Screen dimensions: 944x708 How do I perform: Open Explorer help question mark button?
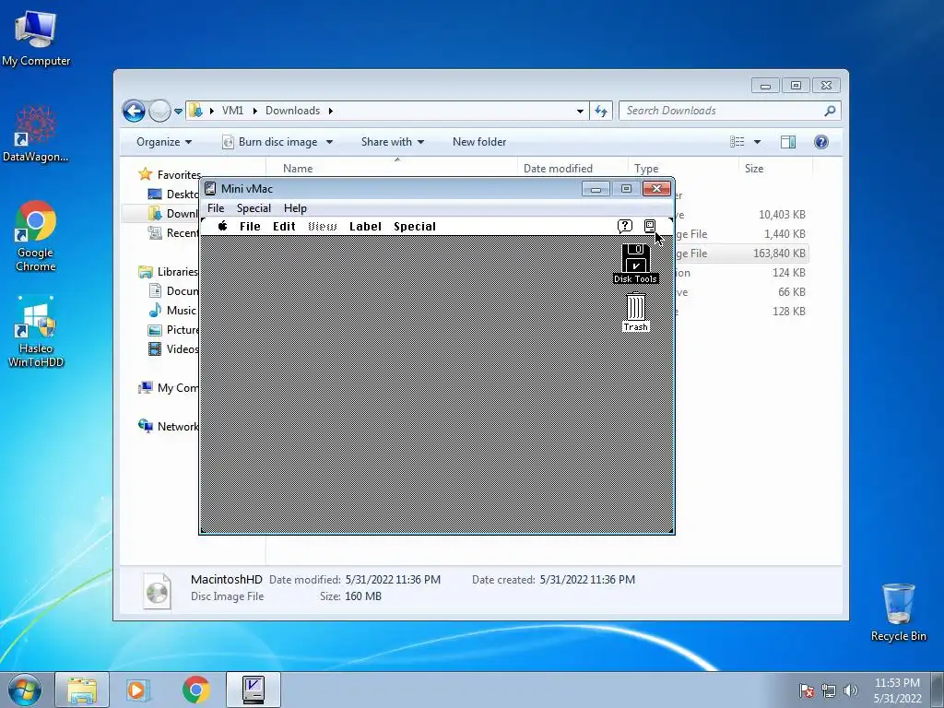[x=821, y=141]
